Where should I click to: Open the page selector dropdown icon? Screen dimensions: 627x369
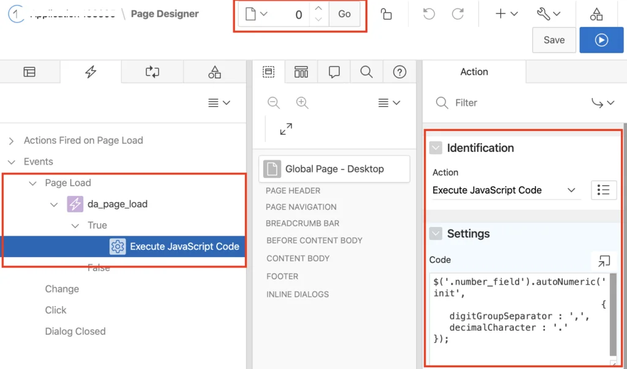[255, 15]
